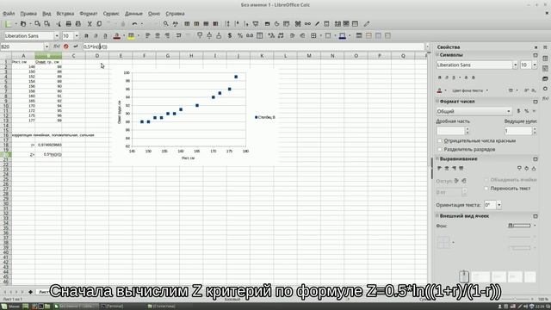Open Navigator icon in sidebar strip
The width and height of the screenshot is (551, 310).
tap(545, 89)
